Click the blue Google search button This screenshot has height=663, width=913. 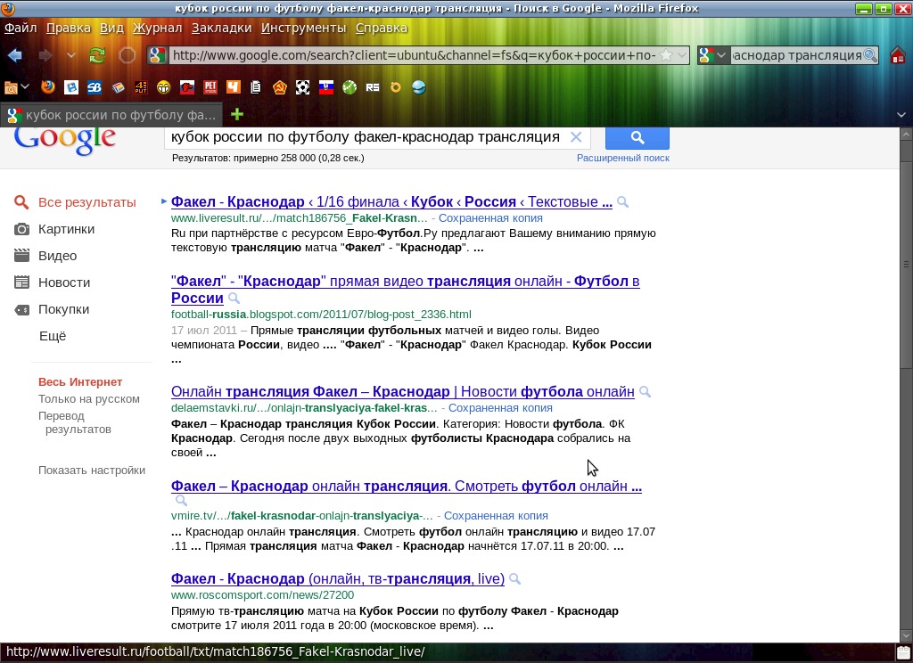coord(637,137)
